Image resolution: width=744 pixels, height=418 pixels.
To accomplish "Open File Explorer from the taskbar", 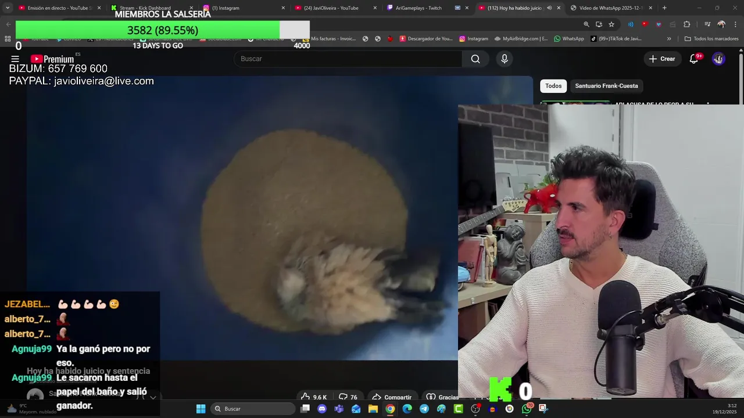I will tap(373, 409).
